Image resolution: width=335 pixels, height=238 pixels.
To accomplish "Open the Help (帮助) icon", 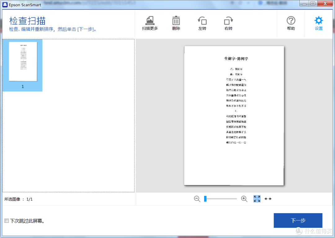I will [x=291, y=23].
